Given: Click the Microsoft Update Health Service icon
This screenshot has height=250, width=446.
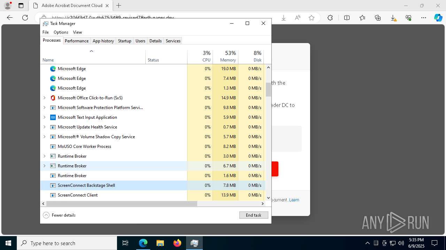Looking at the screenshot, I should [x=53, y=127].
